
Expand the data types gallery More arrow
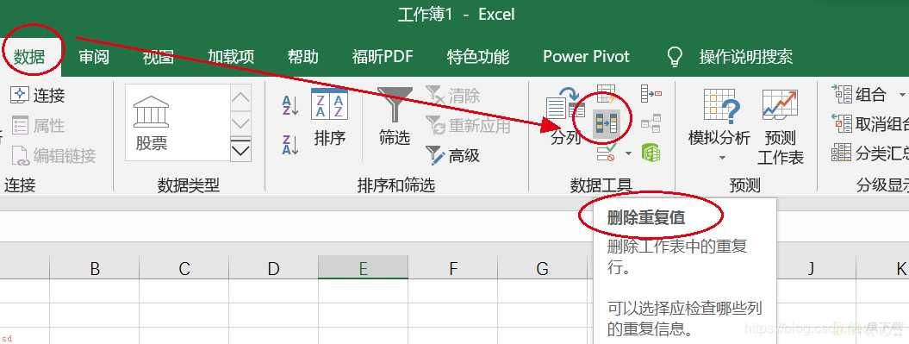pos(240,150)
